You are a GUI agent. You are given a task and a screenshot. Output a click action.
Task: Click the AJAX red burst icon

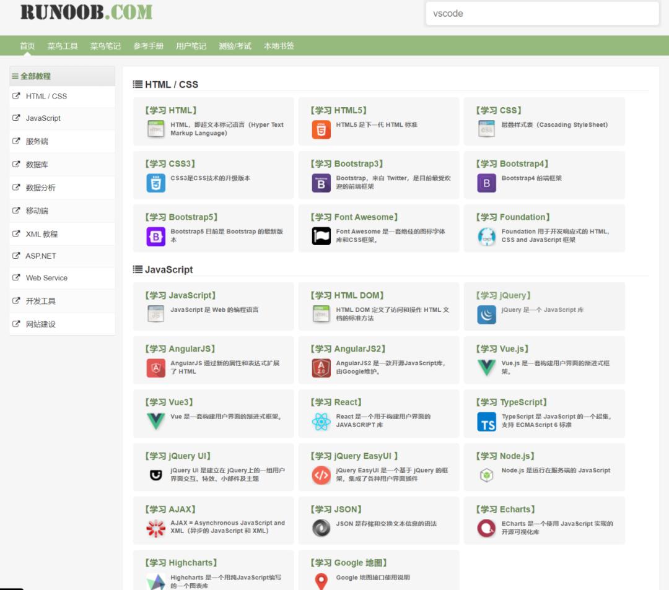[155, 529]
